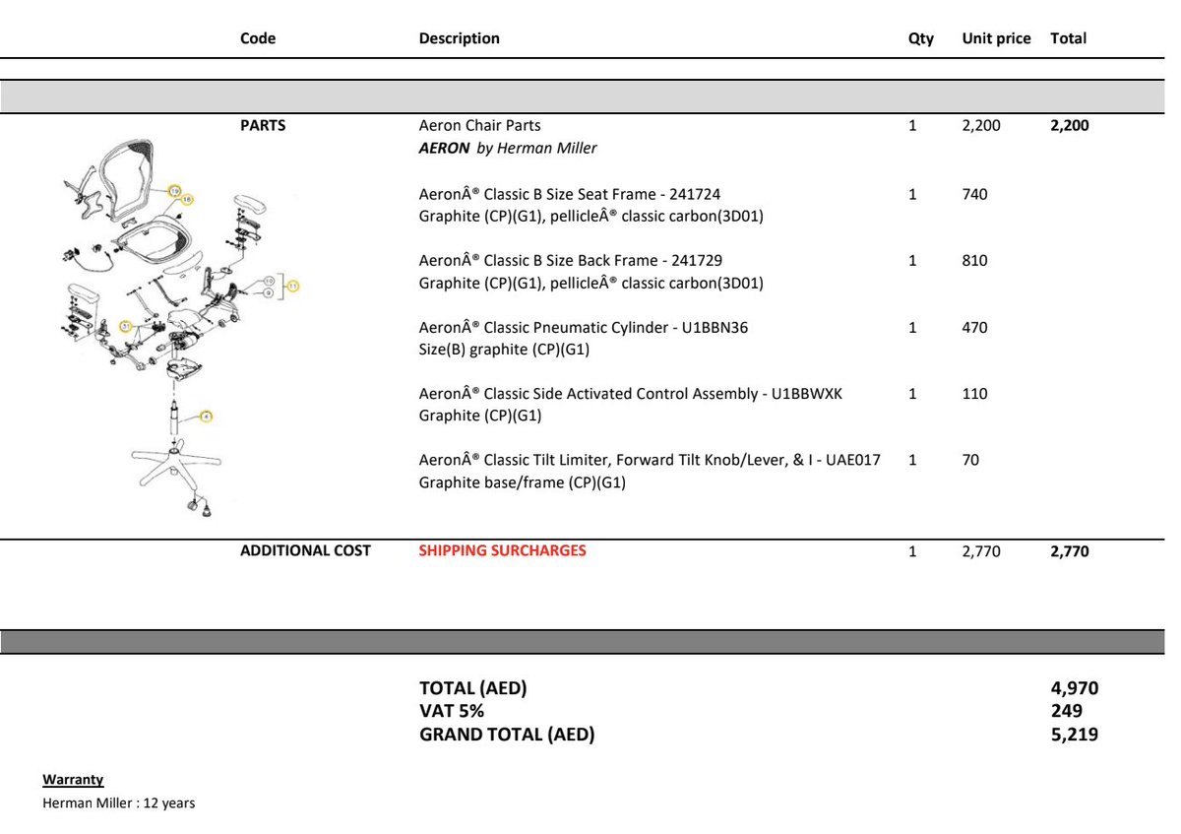Click the unit price "470"
1181x834 pixels.
974,328
